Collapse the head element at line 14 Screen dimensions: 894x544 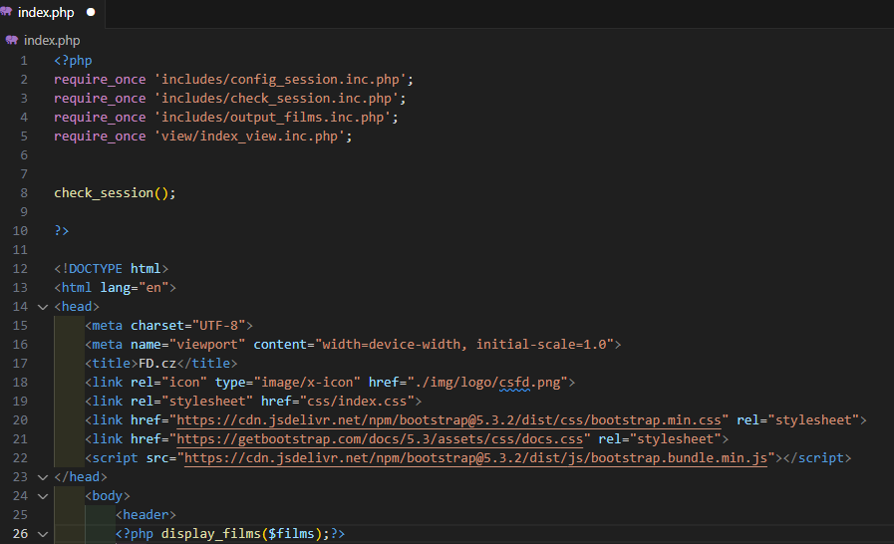42,307
